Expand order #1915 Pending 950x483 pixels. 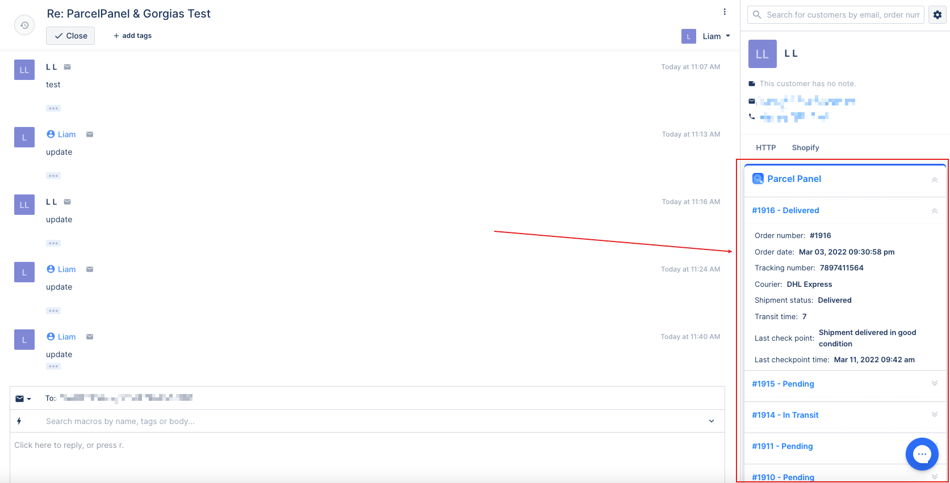pos(934,384)
